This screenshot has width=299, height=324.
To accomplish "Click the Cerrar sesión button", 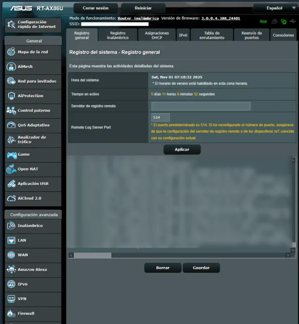I will 95,8.
